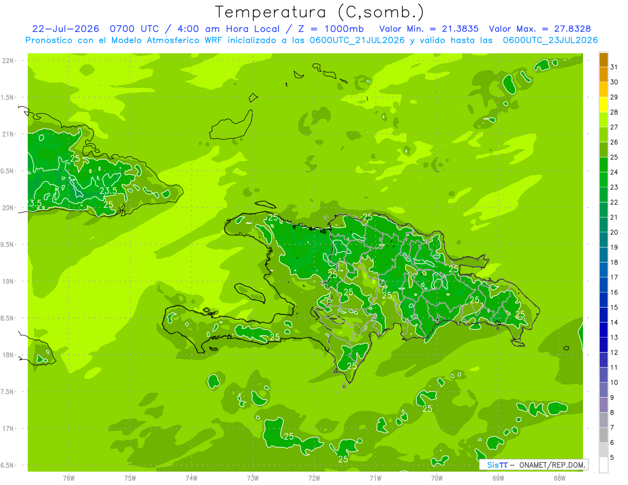Click the '74W' longitude axis label

pos(191,478)
